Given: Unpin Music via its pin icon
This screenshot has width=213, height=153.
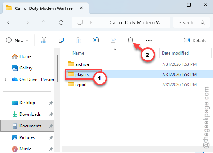Looking at the screenshot, I should (51, 149).
